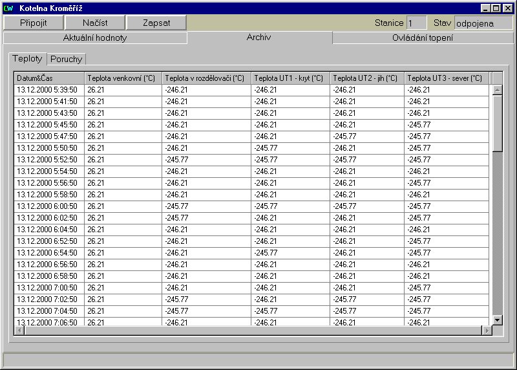
Task: Select the Archiv tab
Action: click(259, 37)
